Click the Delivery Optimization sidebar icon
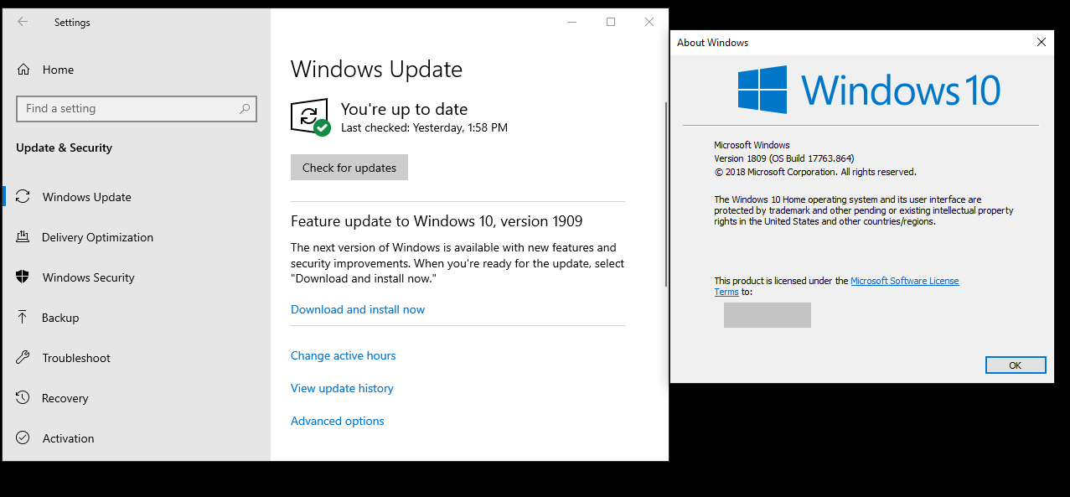The width and height of the screenshot is (1070, 497). (23, 237)
